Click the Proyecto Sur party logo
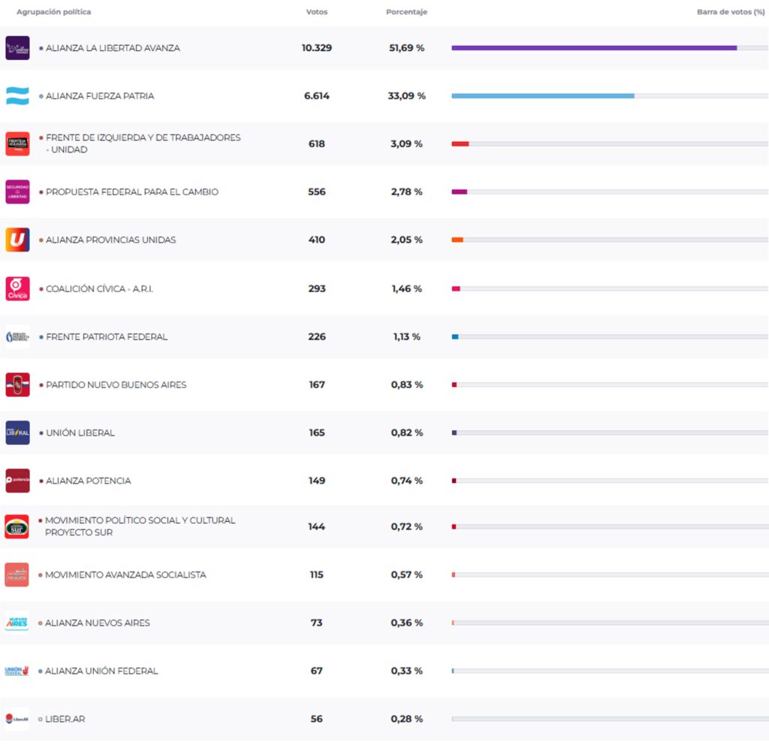 point(17,526)
